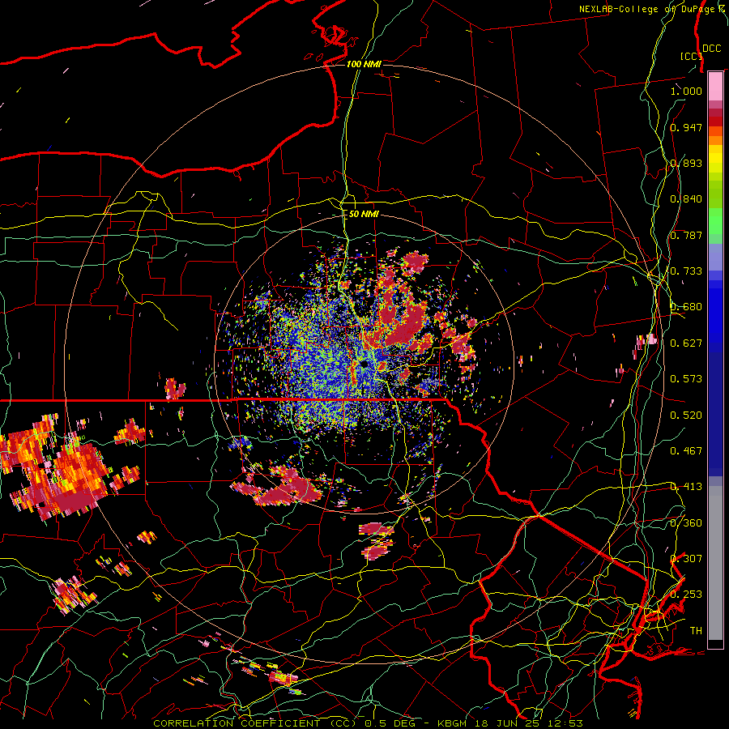
Task: Click the 0.5 DEG elevation text in the caption
Action: [x=390, y=723]
